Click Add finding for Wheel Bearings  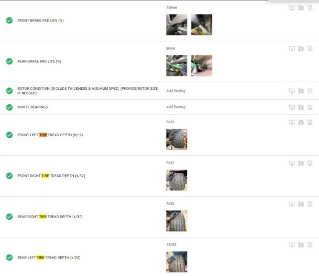click(x=176, y=107)
